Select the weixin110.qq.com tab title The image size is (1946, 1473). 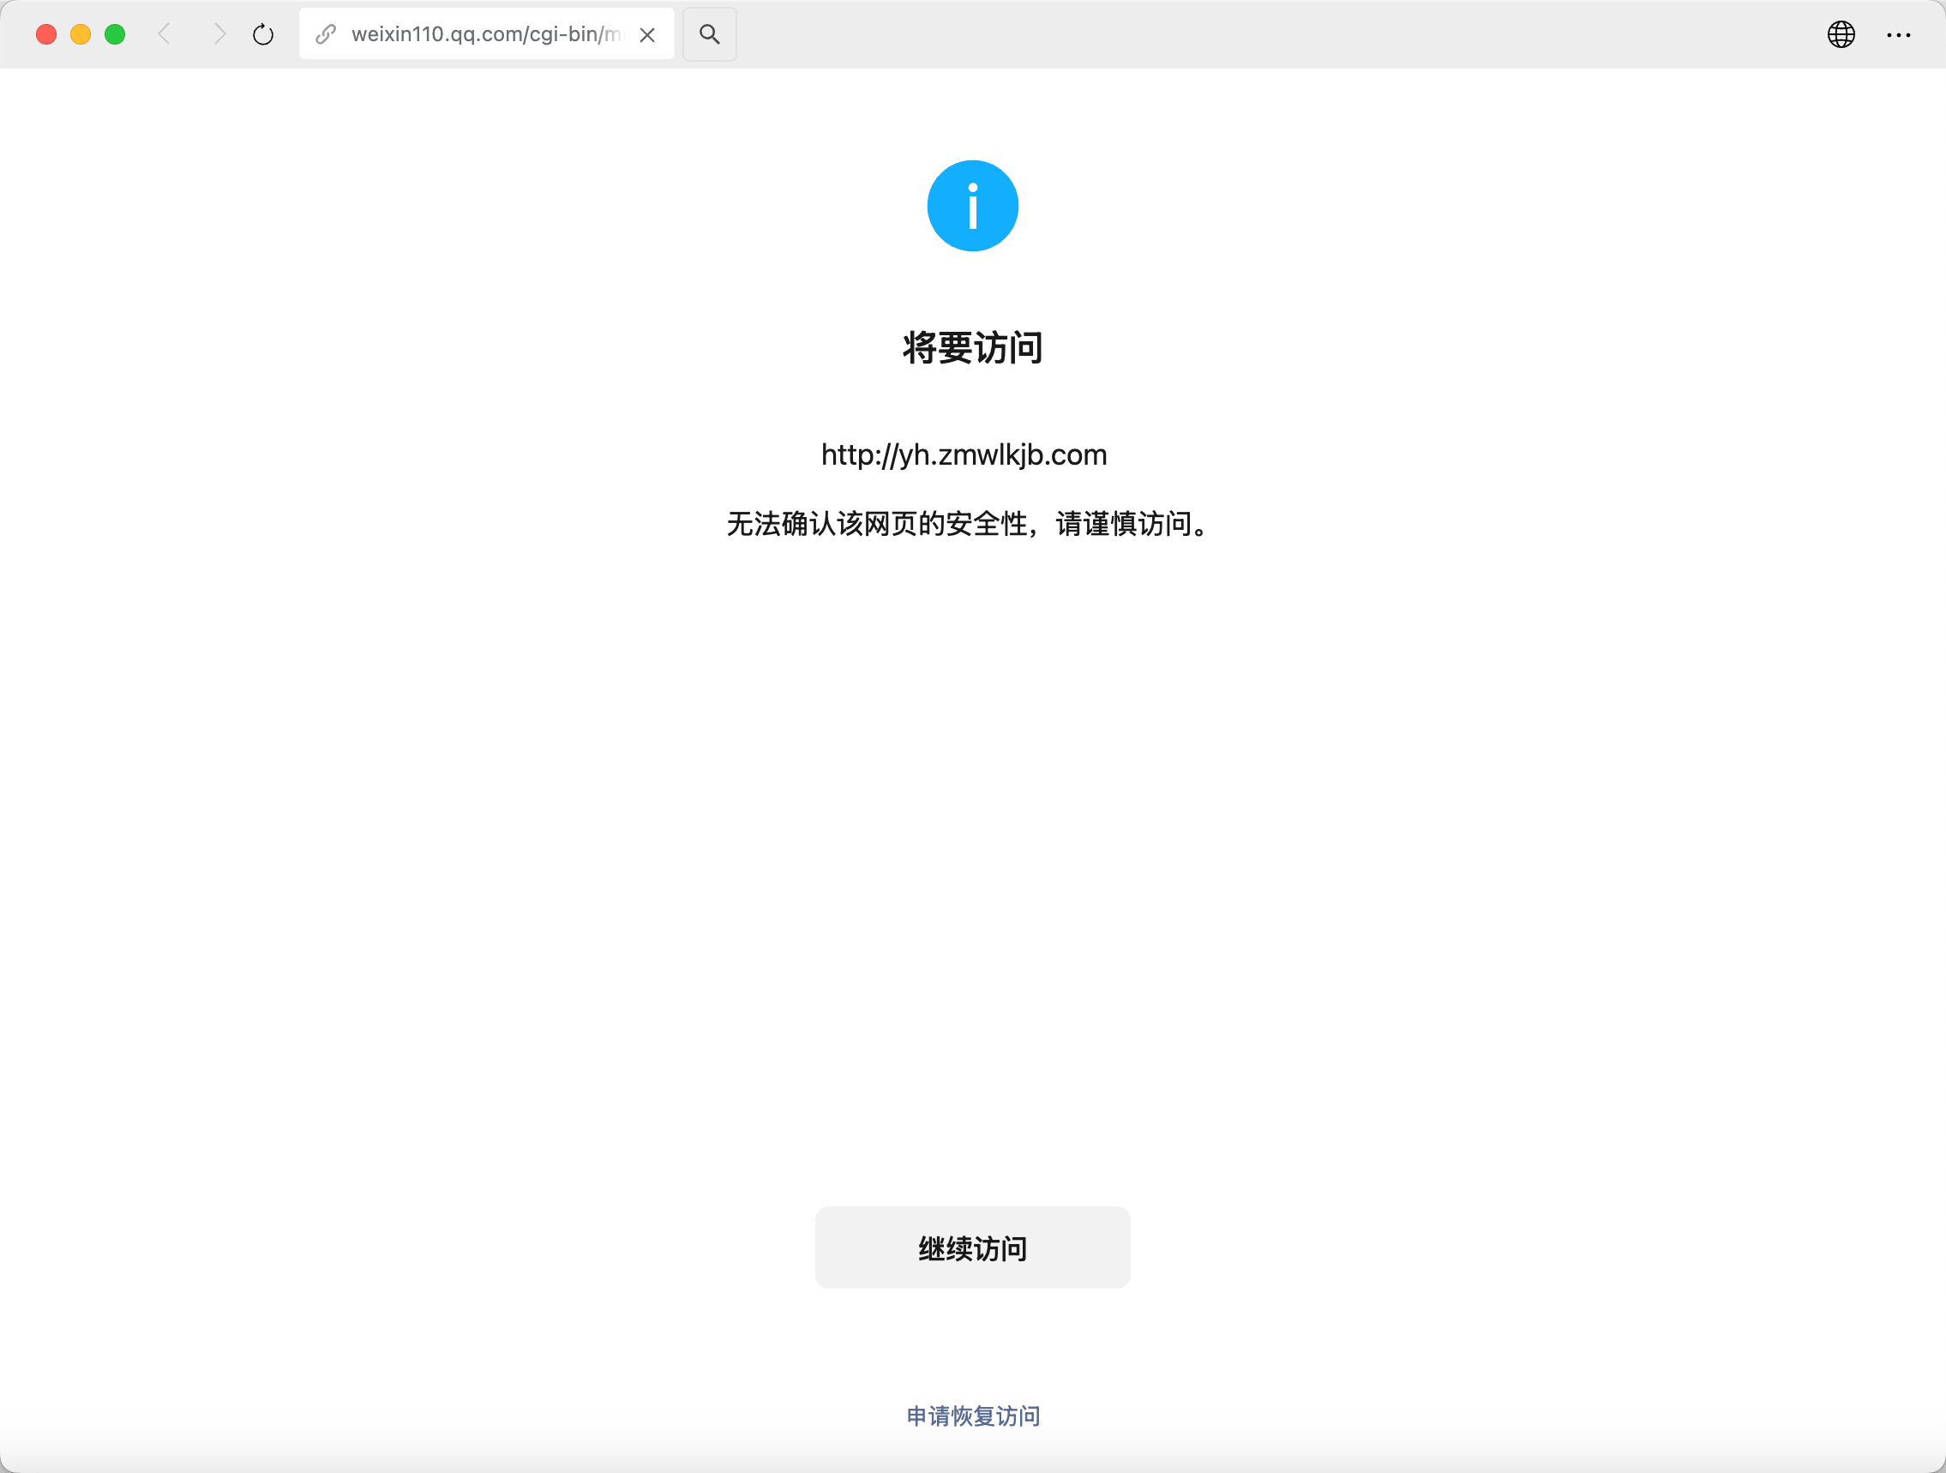(485, 34)
